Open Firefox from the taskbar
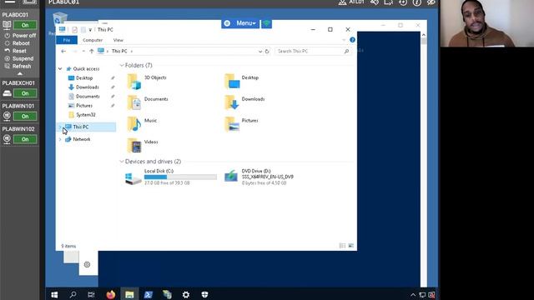The width and height of the screenshot is (534, 300). [x=111, y=294]
